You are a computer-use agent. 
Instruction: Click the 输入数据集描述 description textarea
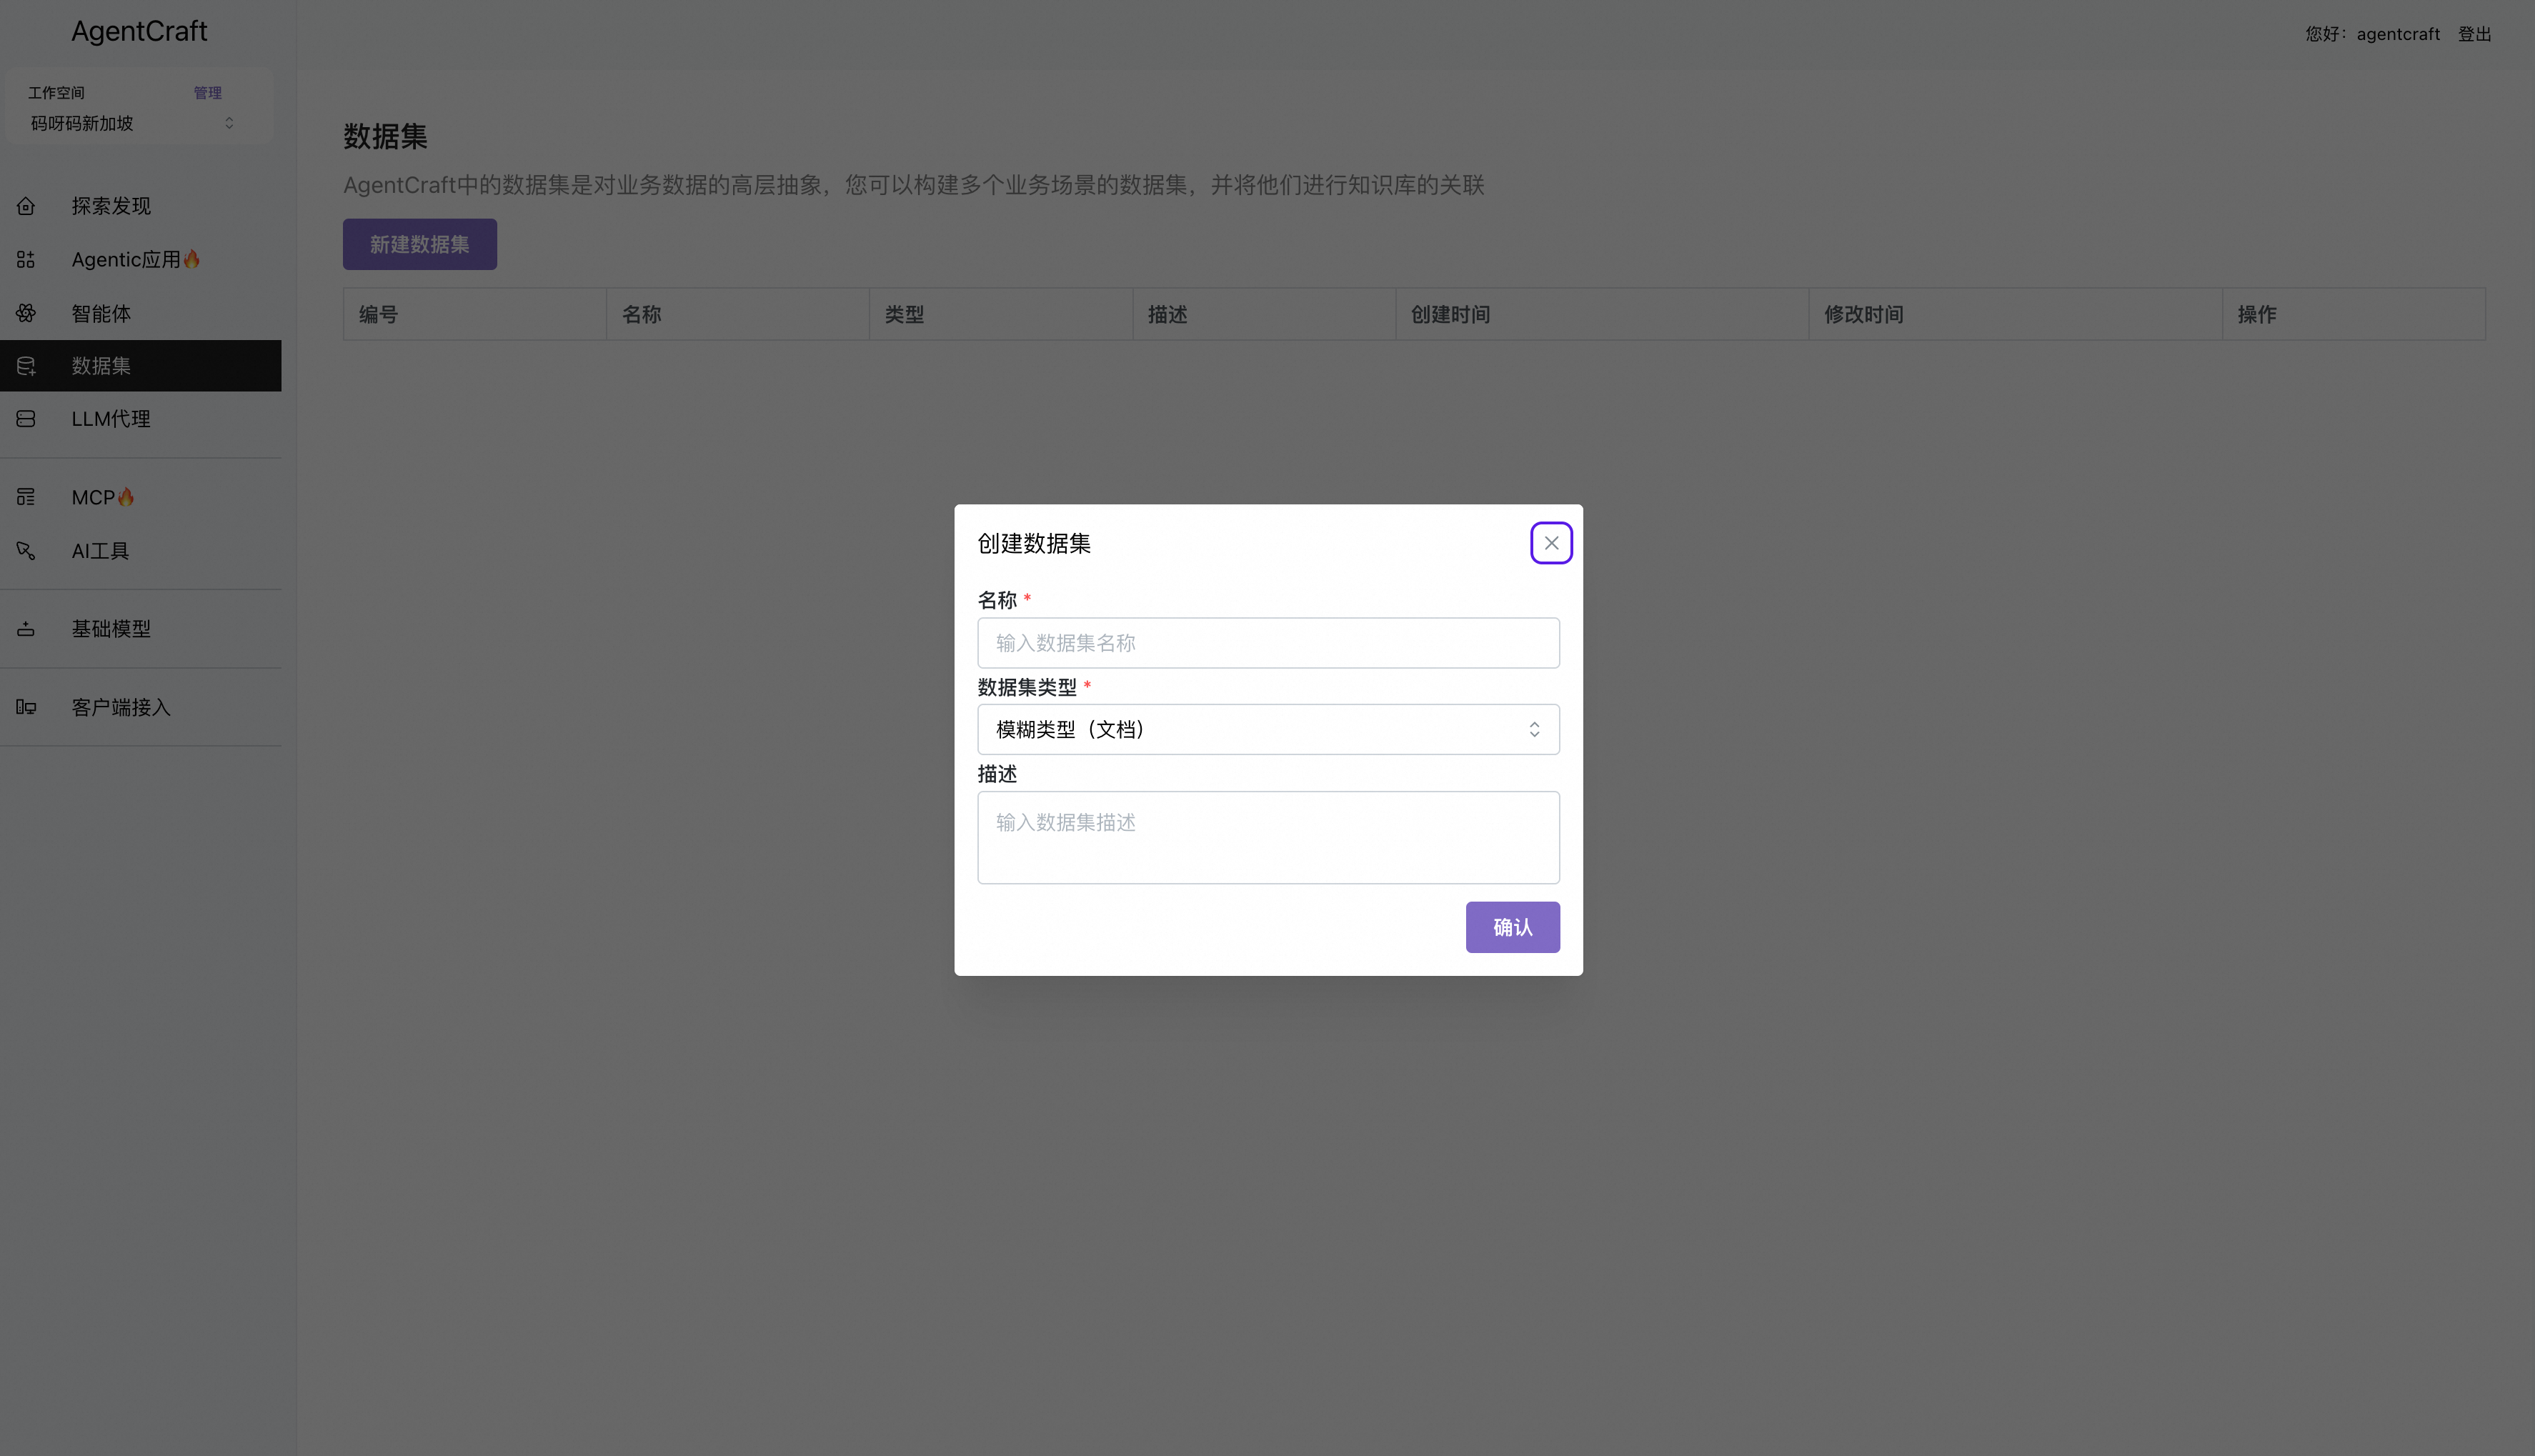tap(1268, 838)
